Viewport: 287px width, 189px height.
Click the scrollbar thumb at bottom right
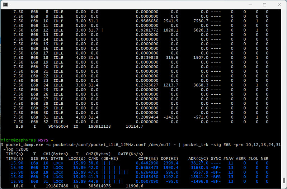[284, 180]
